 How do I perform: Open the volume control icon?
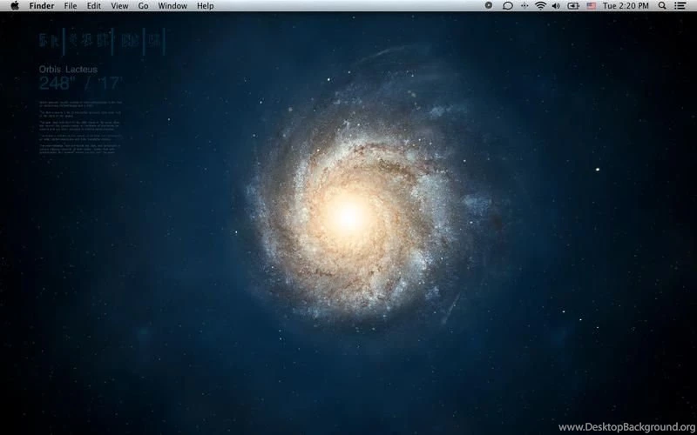(557, 5)
